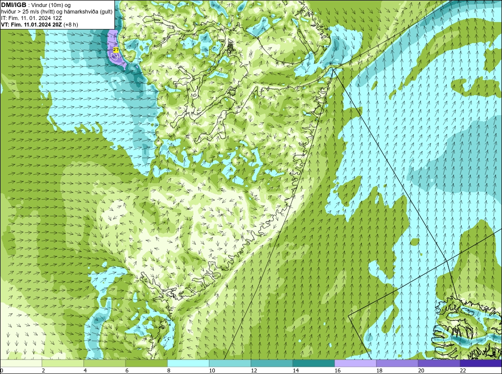
Task: Click the legend scale value 2
Action: click(43, 370)
